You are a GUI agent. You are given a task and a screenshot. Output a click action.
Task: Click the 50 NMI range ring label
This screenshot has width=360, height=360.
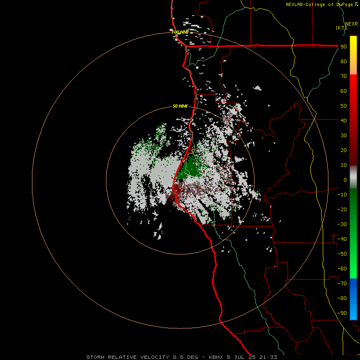click(180, 106)
